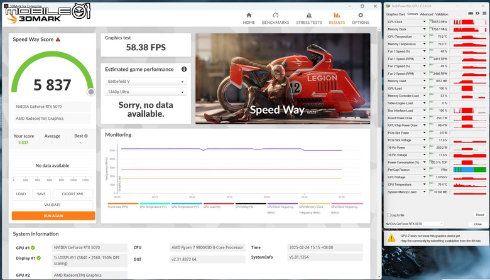Open the GPU Voltage sensor dropdown arrow

point(425,177)
